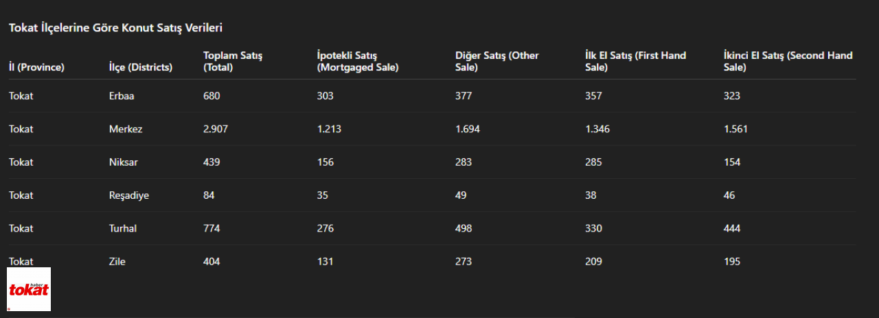This screenshot has height=318, width=879.
Task: Select the table title Tokat İlçelerine Göre Konut Satış Verileri
Action: coord(115,28)
